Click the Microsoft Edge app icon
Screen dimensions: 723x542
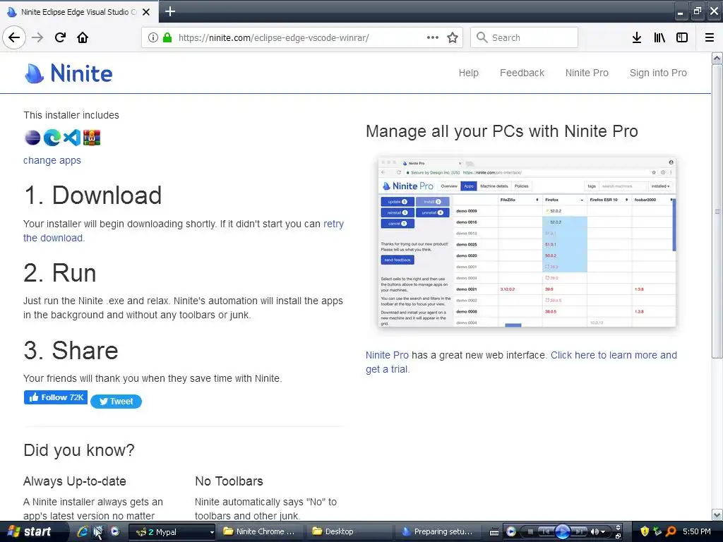coord(52,138)
